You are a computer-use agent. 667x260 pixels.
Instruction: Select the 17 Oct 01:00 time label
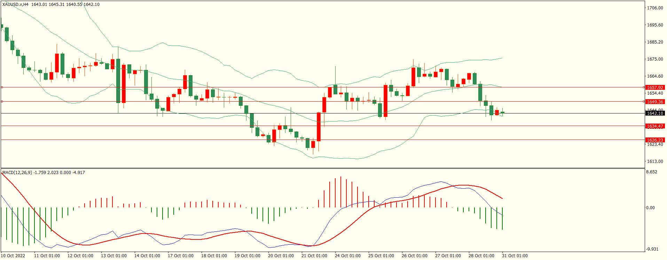click(180, 256)
